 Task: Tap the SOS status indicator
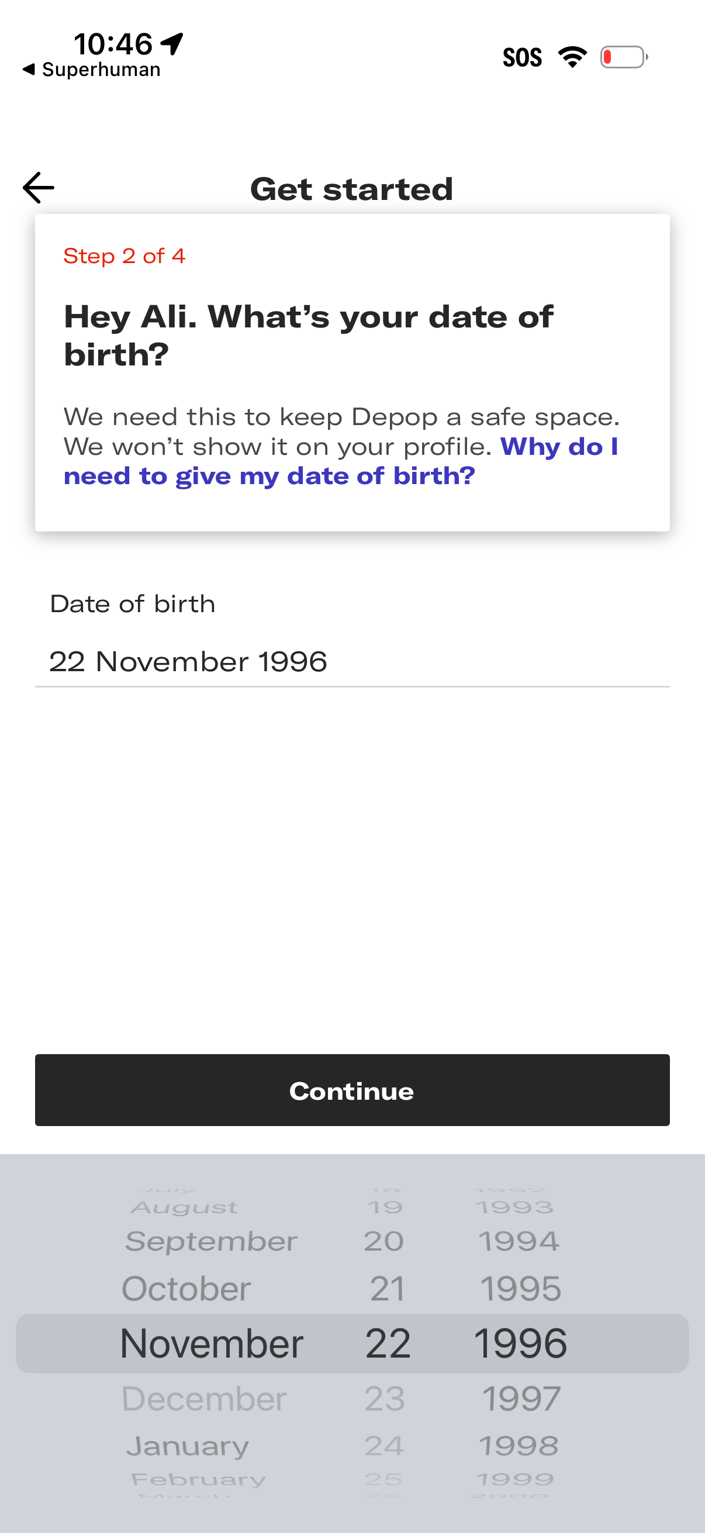point(522,58)
